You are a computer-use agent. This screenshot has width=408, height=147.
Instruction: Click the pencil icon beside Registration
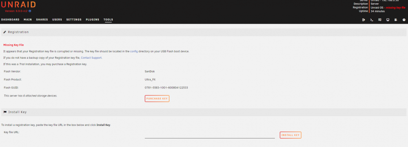(x=4, y=32)
